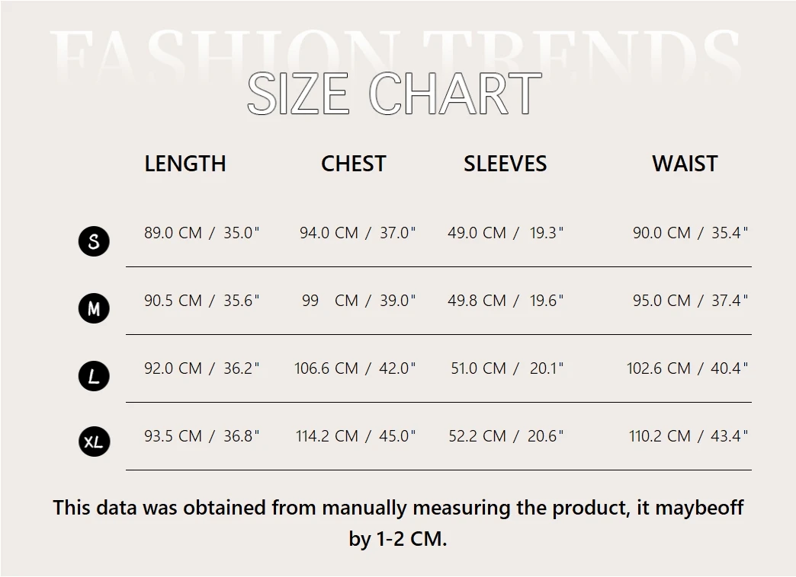This screenshot has width=796, height=577.
Task: Click the SLEEVES column header
Action: tap(505, 164)
